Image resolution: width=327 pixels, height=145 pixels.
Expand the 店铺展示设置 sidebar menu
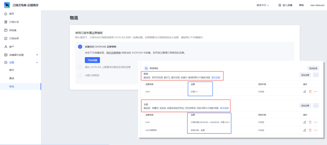(x=37, y=55)
